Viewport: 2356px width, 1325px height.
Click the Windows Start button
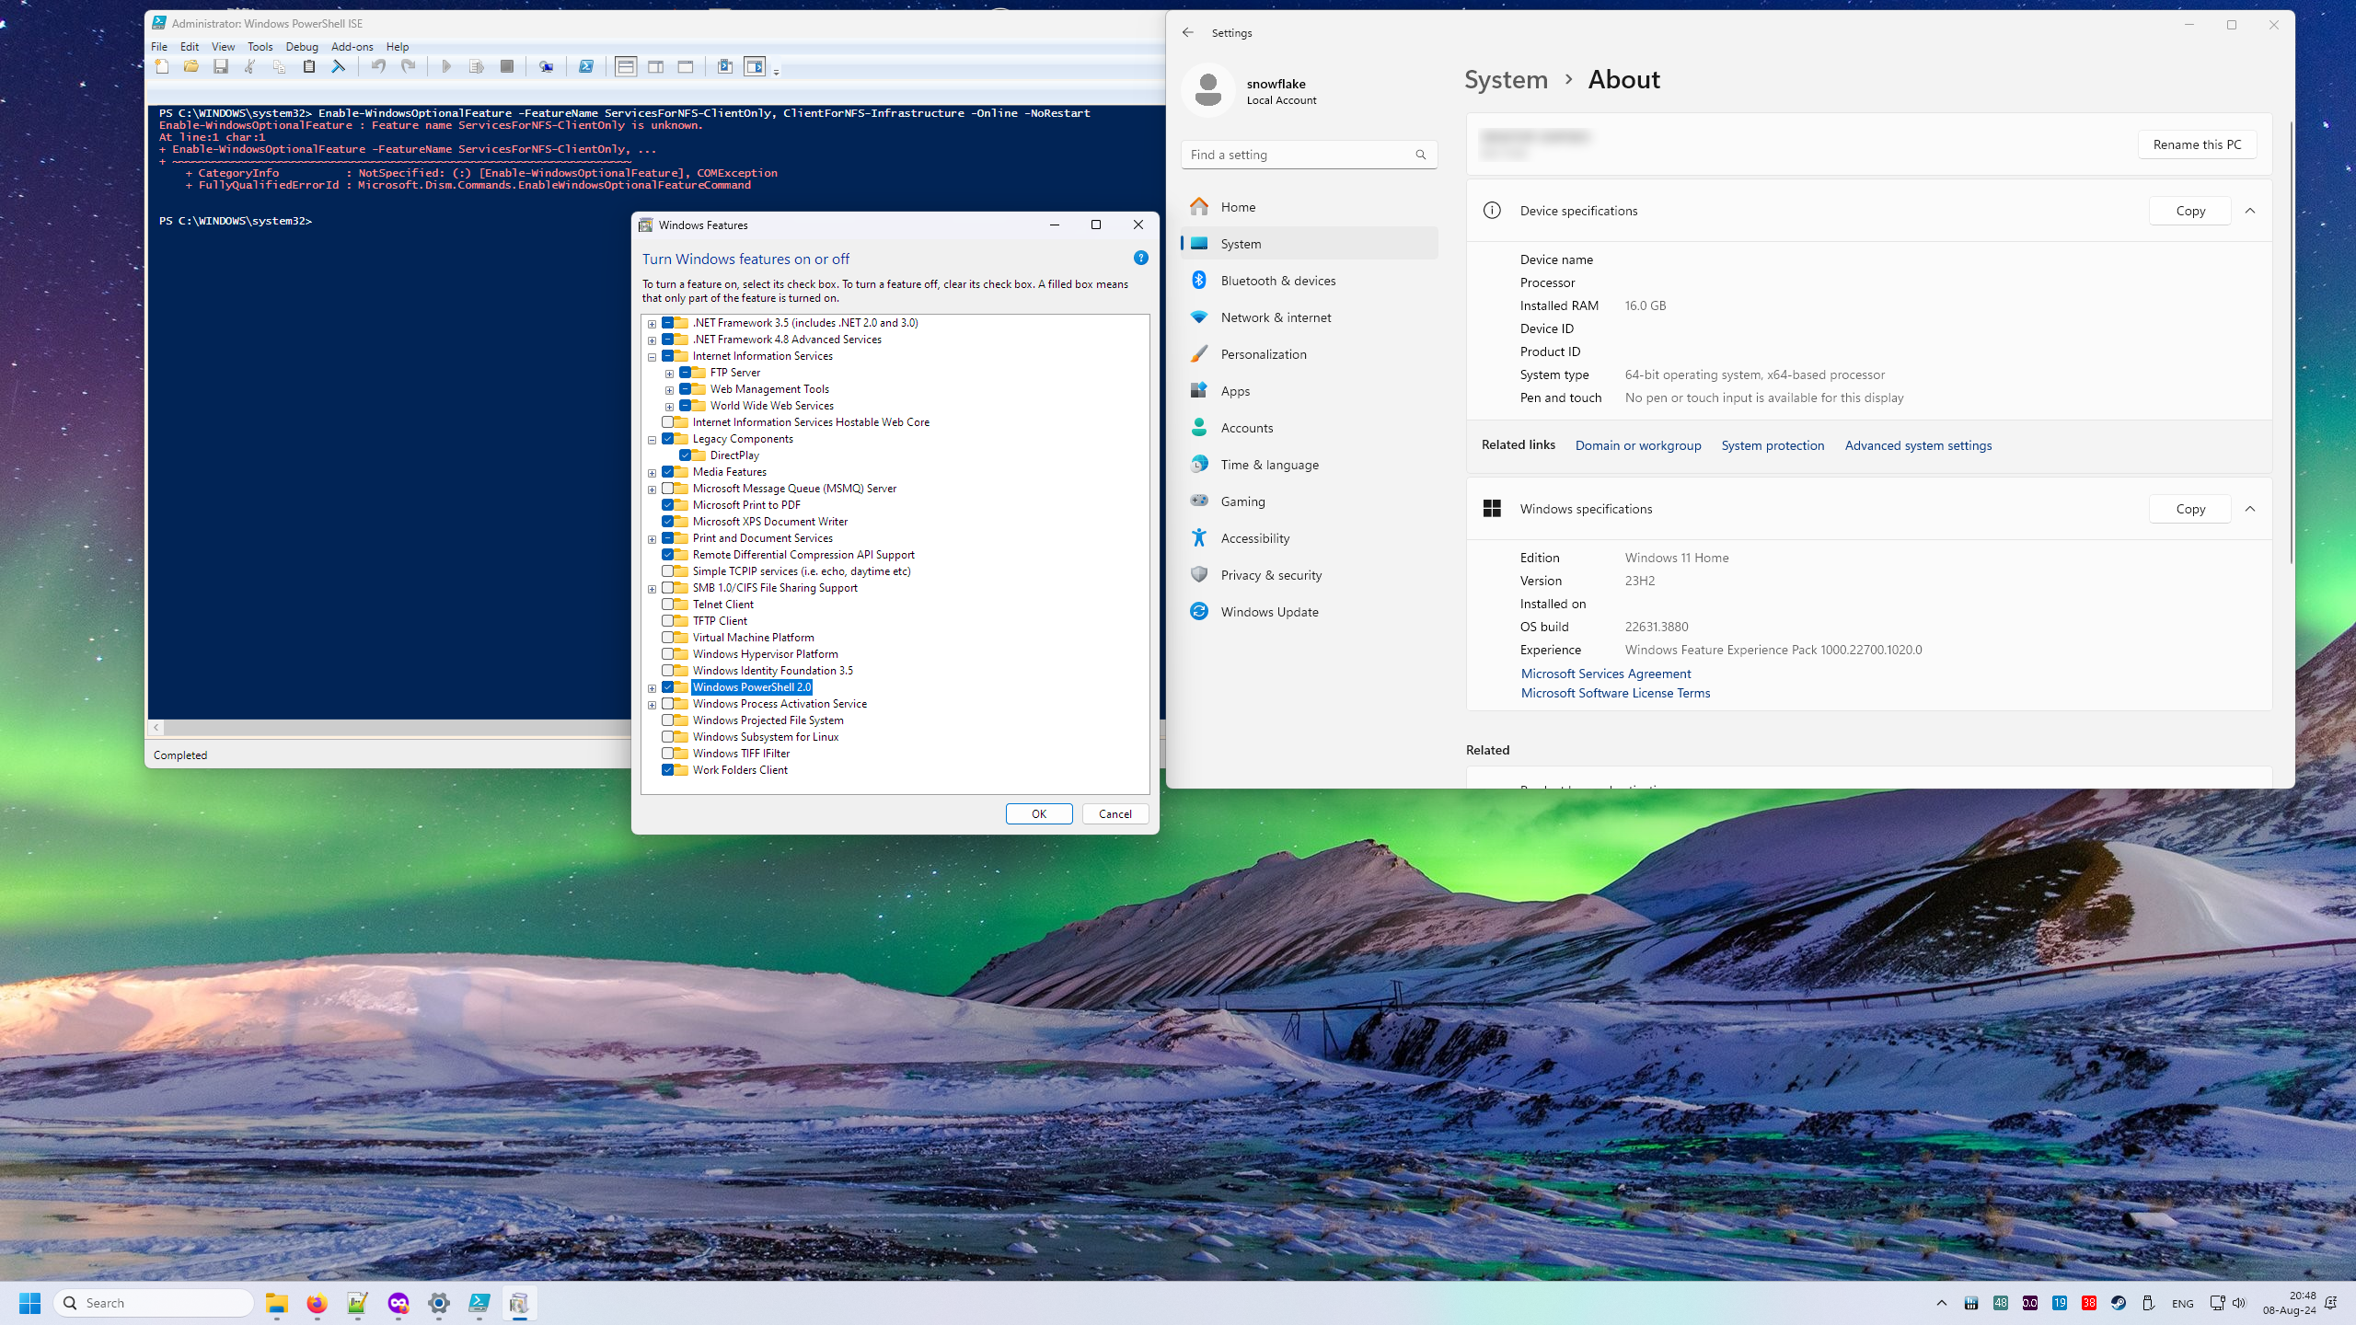30,1303
